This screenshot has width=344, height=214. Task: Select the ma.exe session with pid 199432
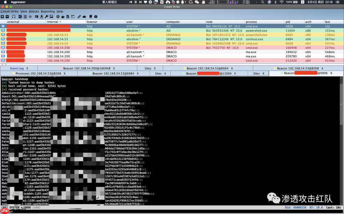tap(172, 52)
